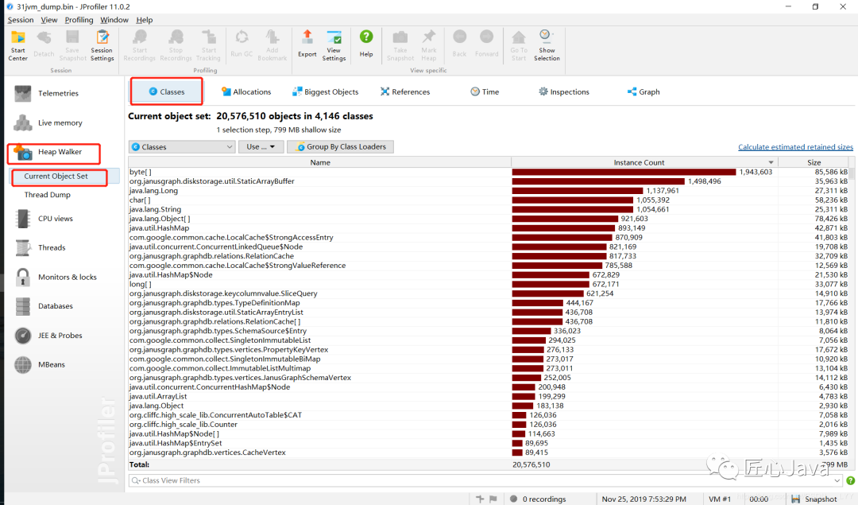Screen dimensions: 858x505
Task: Open the Telemetries sidebar section
Action: [58, 93]
